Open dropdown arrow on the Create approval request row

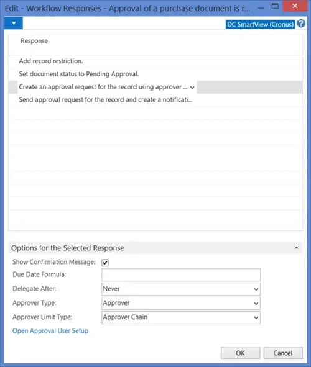pyautogui.click(x=192, y=88)
